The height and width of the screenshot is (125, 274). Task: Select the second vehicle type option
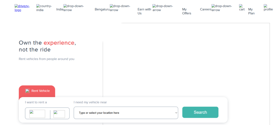59,114
